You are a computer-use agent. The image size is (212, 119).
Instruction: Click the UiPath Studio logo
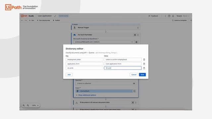[x=27, y=16]
